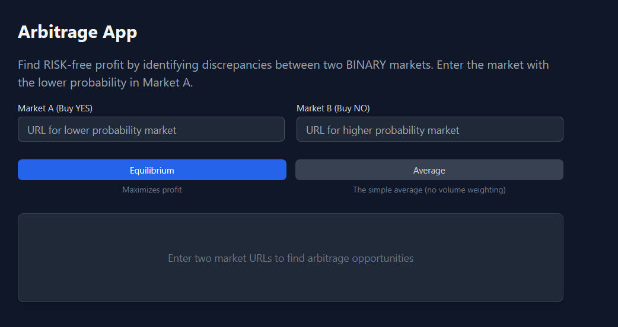Click the "Market A (Buy YES)" label
This screenshot has width=618, height=327.
tap(55, 108)
